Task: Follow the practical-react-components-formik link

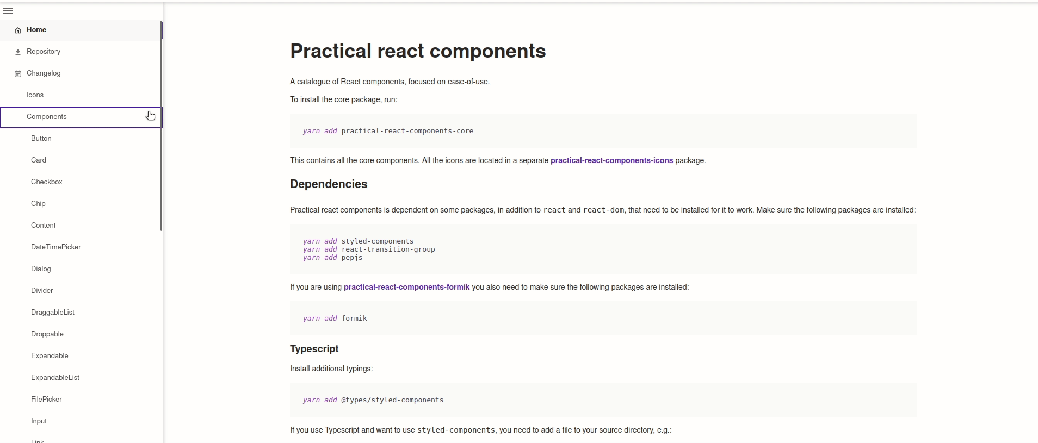Action: pos(406,287)
